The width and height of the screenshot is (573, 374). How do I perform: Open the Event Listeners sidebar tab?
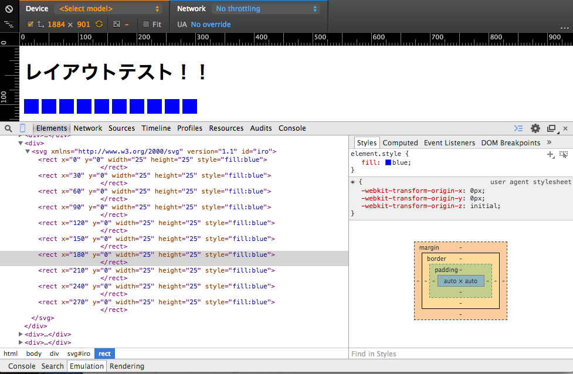coord(449,143)
